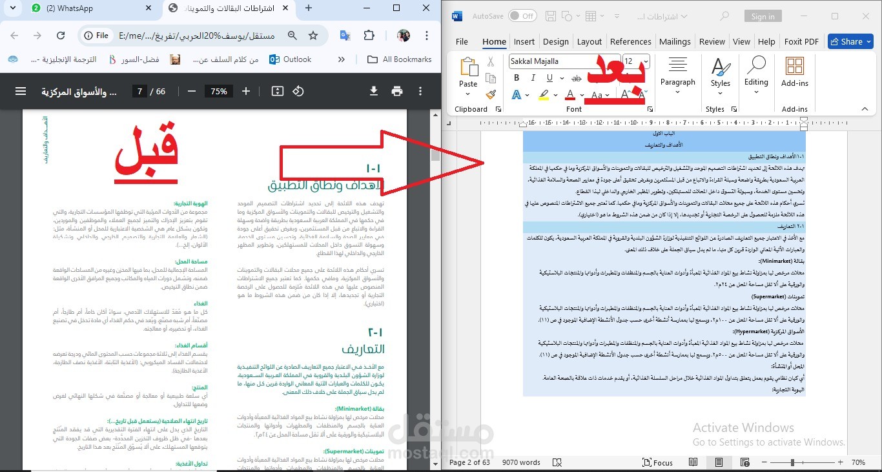Expand the underline style dropdown arrow

(x=560, y=77)
